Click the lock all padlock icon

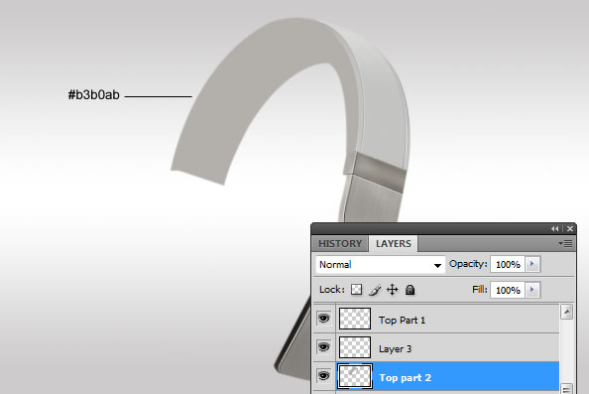tap(410, 290)
